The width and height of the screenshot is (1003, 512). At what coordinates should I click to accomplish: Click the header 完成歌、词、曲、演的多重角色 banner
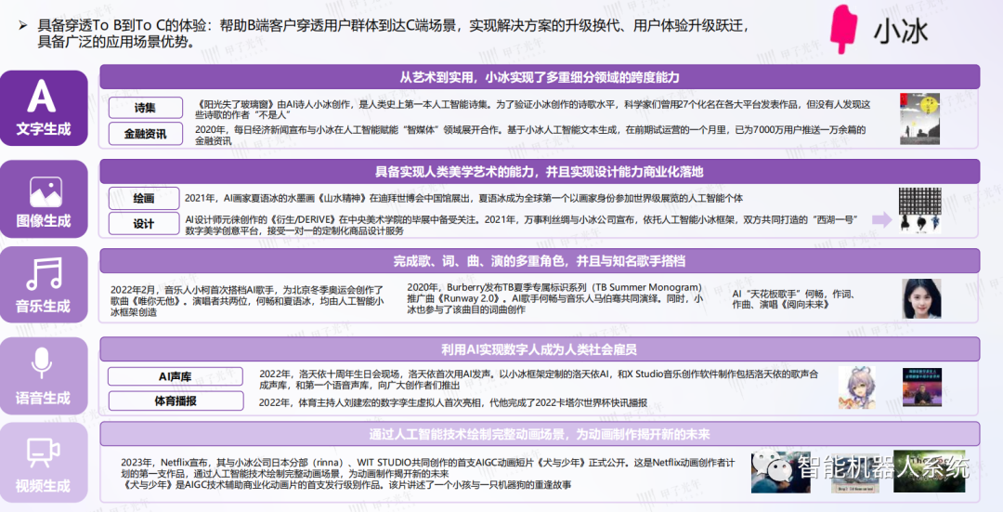pyautogui.click(x=540, y=261)
